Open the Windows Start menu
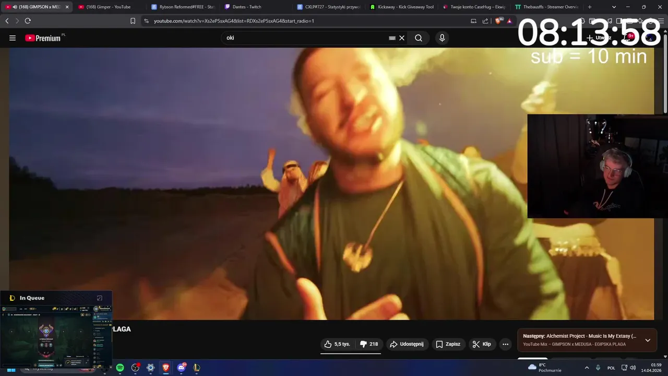Viewport: 668px width, 376px height. click(11, 368)
